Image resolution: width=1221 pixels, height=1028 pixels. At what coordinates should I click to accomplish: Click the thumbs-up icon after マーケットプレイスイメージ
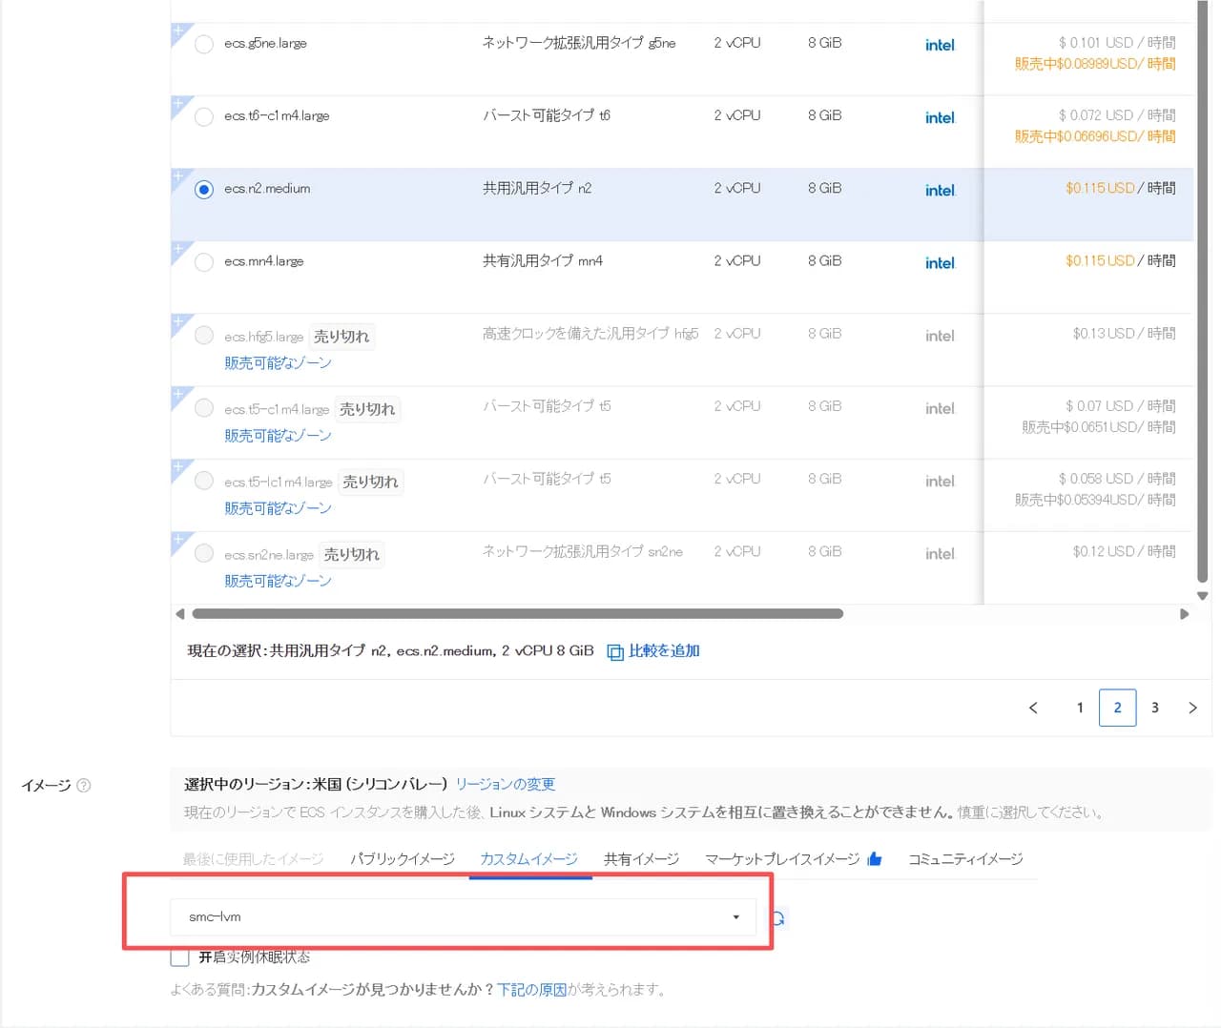click(875, 859)
